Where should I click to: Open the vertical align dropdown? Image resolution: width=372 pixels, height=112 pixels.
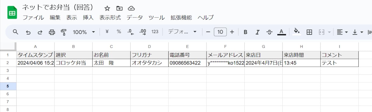358,32
